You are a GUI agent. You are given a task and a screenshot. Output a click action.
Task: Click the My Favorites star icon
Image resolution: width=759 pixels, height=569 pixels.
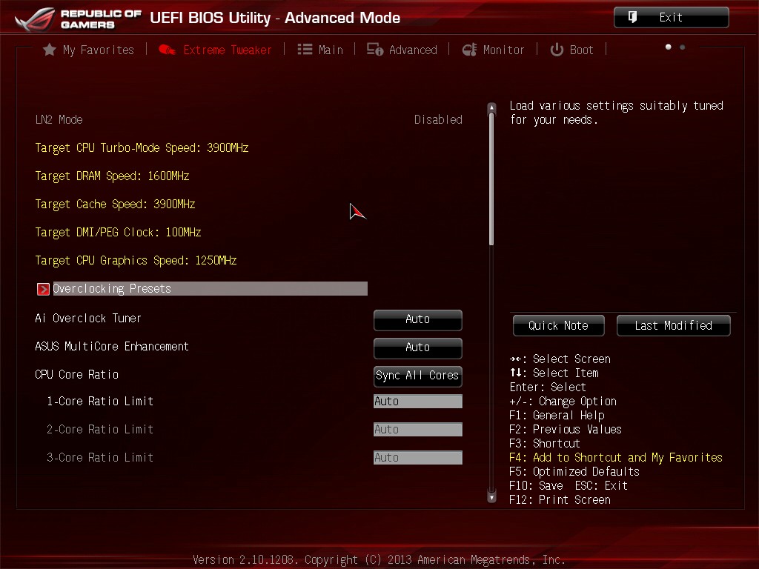(x=50, y=50)
